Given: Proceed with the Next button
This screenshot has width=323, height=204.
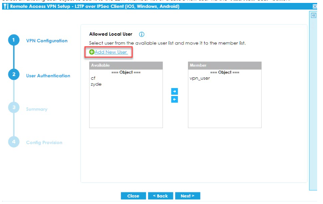Looking at the screenshot, I should click(x=188, y=196).
